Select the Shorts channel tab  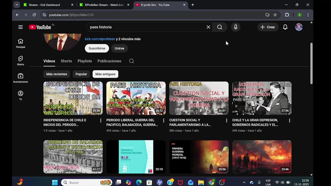tap(66, 61)
